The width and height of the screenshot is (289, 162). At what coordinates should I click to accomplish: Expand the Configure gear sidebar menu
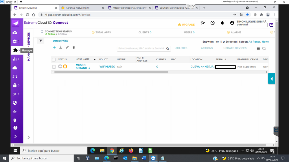click(x=15, y=42)
